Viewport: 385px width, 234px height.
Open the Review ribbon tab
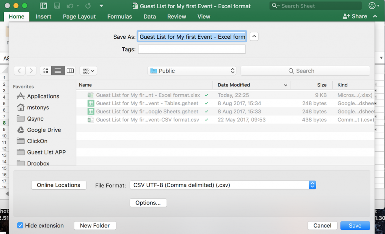pyautogui.click(x=177, y=17)
